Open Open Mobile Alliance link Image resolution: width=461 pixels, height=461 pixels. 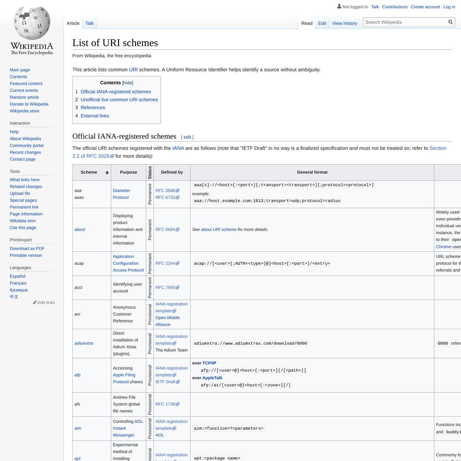(x=167, y=321)
